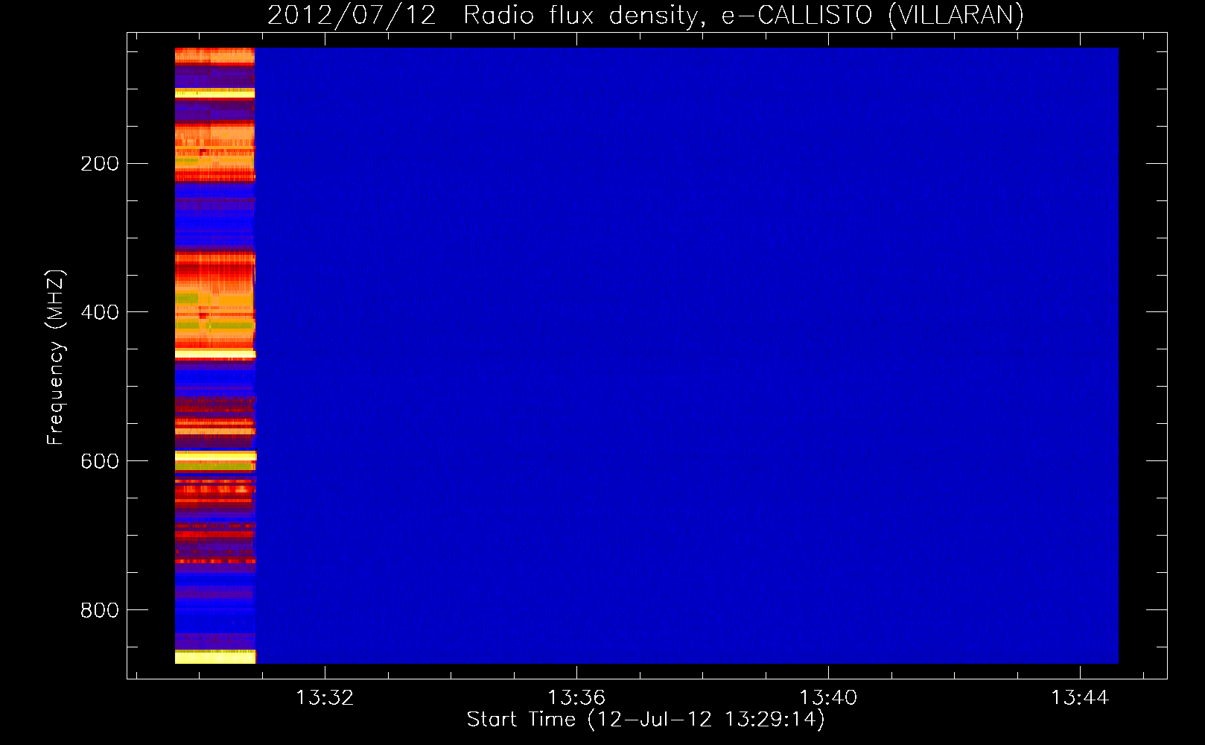The image size is (1205, 745).
Task: Click the 'Frequency (MHZ)' axis label
Action: pos(56,357)
